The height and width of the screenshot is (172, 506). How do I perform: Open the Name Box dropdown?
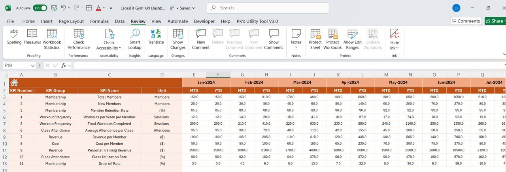pos(33,65)
